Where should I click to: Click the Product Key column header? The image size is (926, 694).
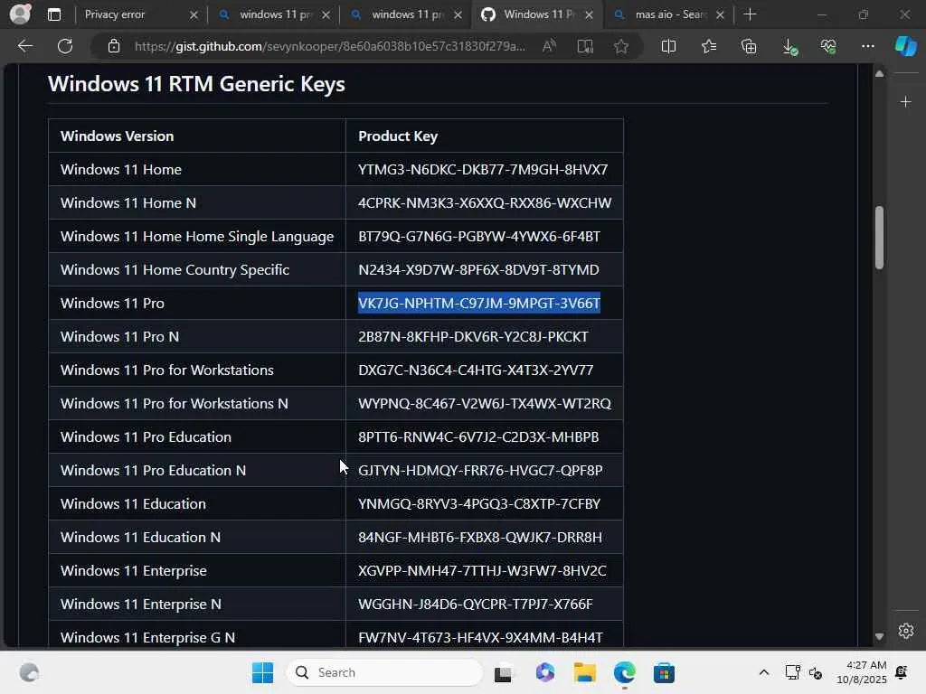[398, 136]
